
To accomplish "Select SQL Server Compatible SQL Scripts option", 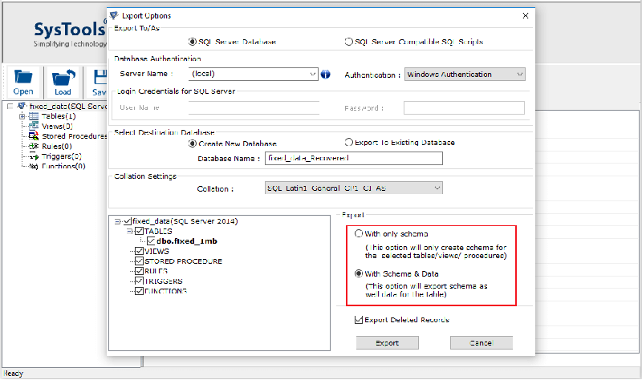I will point(348,42).
